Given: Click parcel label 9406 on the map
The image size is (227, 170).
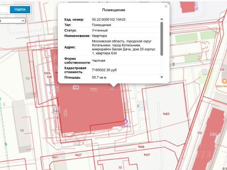Looking at the screenshot, I should 141,147.
